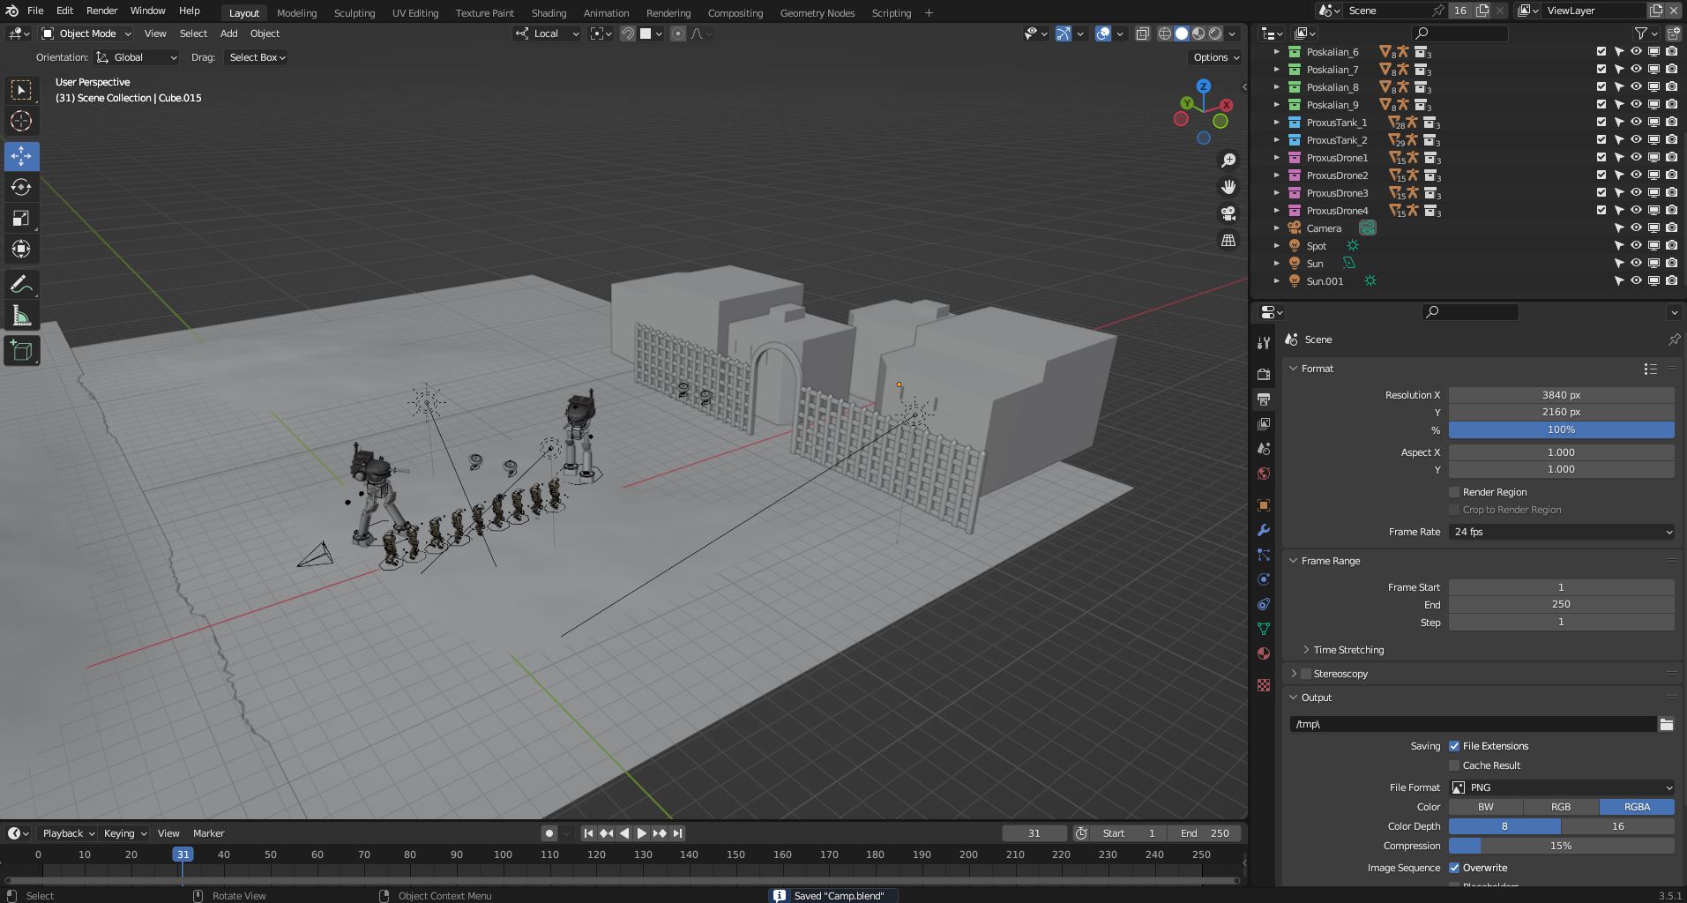Choose the Annotate tool
1687x903 pixels.
(21, 285)
